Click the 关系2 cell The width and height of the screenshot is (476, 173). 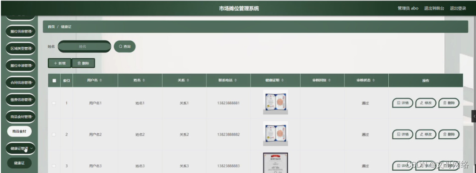pyautogui.click(x=184, y=135)
